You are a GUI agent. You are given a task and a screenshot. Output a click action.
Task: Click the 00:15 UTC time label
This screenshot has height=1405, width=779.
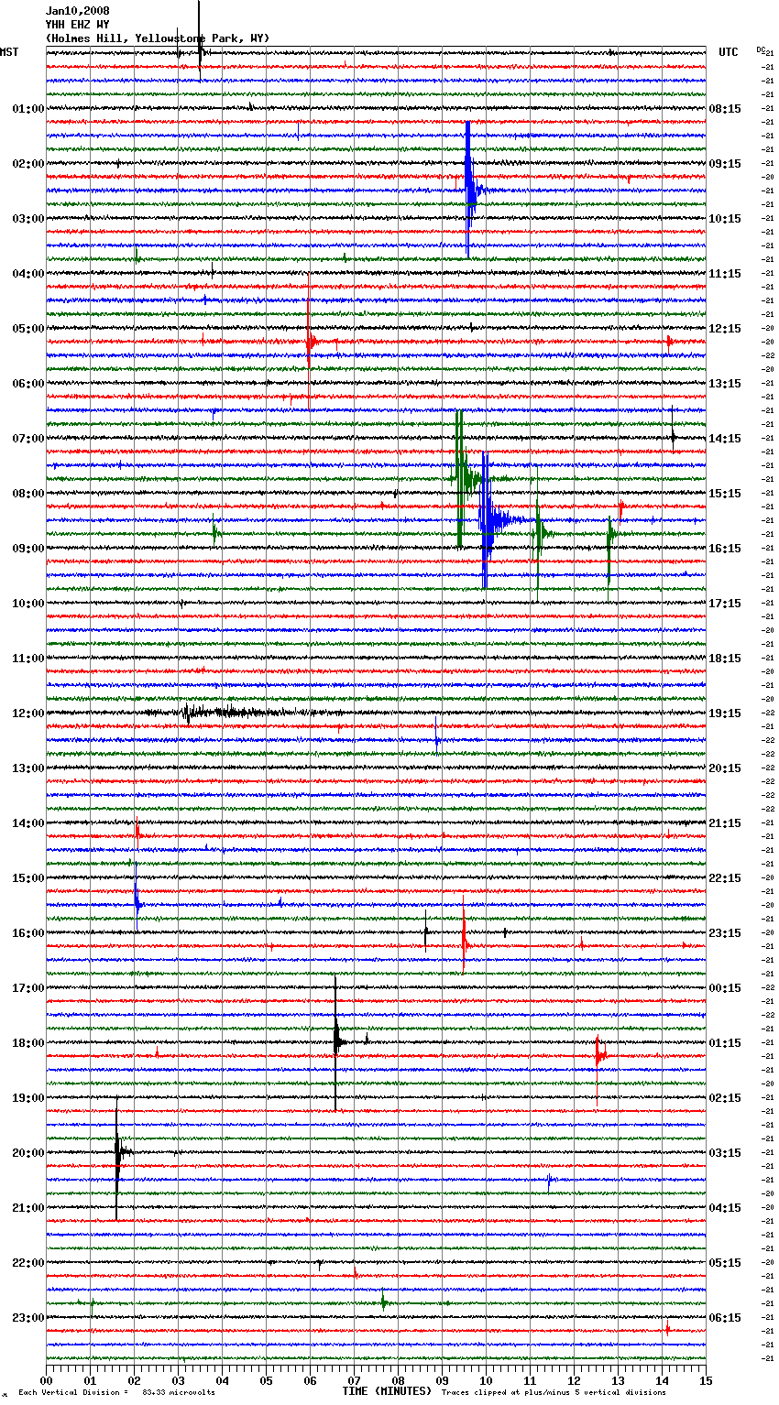tap(725, 988)
